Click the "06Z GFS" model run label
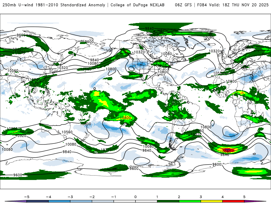 tap(183, 5)
